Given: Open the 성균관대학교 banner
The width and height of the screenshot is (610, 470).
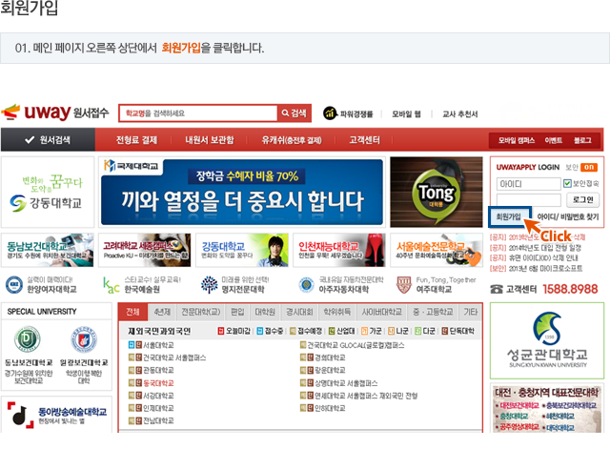Looking at the screenshot, I should tap(546, 340).
